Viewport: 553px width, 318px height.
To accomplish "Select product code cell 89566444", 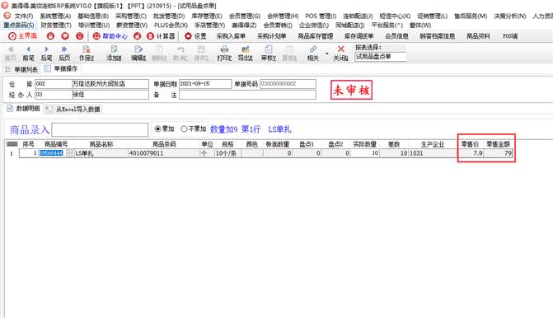I will (52, 153).
